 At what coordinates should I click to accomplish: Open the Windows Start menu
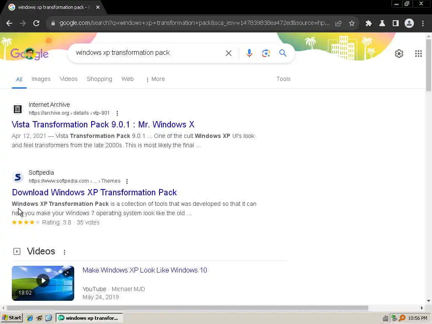[x=11, y=318]
